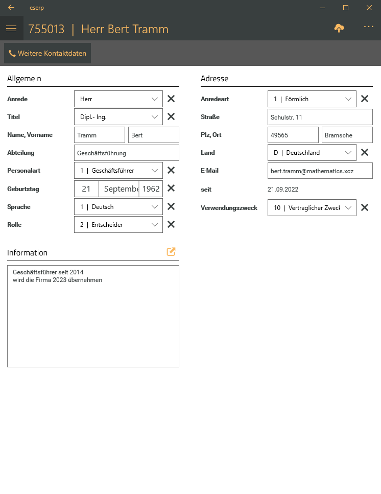The image size is (381, 494).
Task: Remove the Rolle selection with X
Action: (171, 224)
